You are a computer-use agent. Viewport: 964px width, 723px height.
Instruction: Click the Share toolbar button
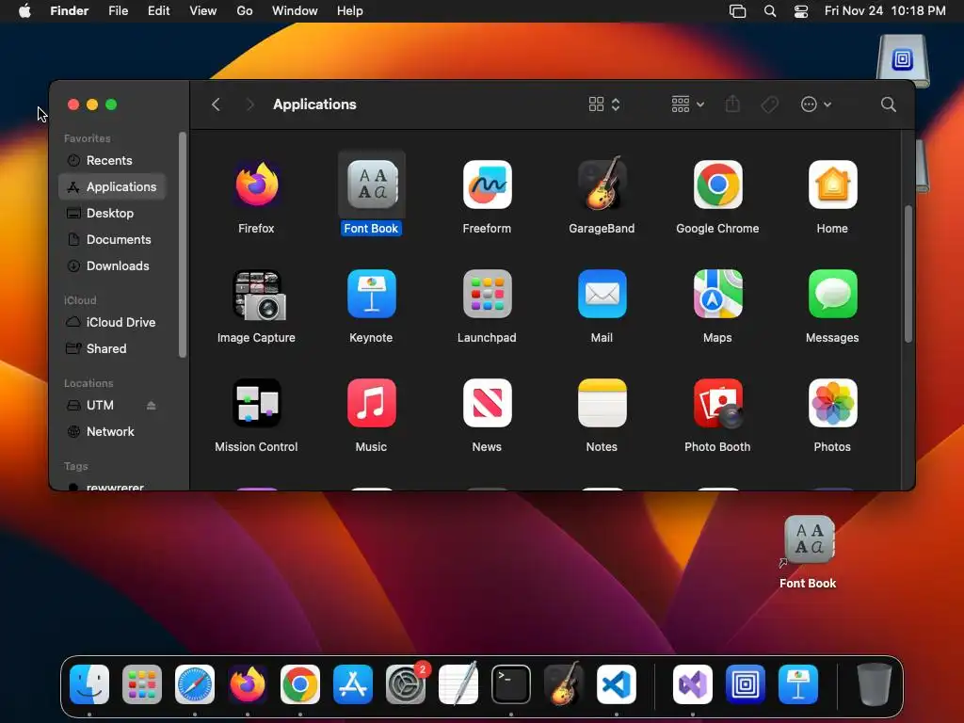[x=732, y=104]
